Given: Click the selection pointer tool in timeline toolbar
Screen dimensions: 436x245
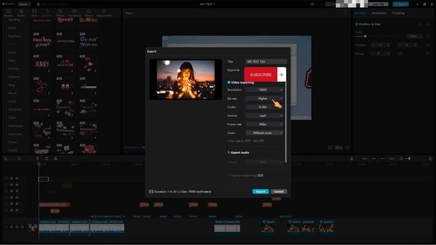Looking at the screenshot, I should 5,159.
